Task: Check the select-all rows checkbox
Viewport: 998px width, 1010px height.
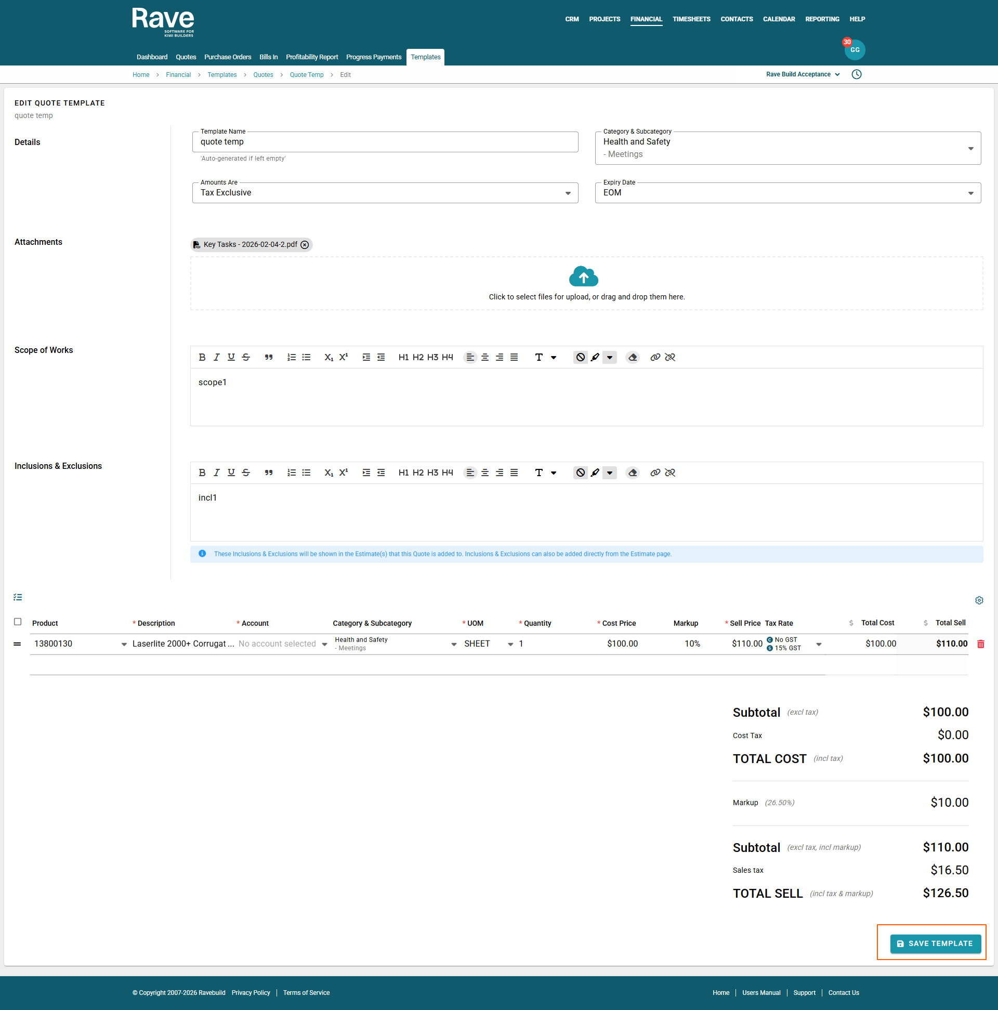Action: [x=18, y=622]
